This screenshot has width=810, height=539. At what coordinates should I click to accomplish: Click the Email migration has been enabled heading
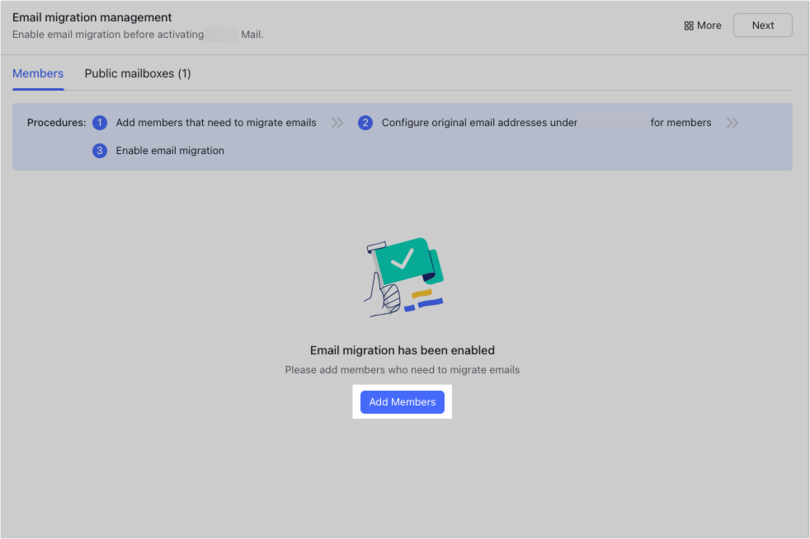coord(403,349)
